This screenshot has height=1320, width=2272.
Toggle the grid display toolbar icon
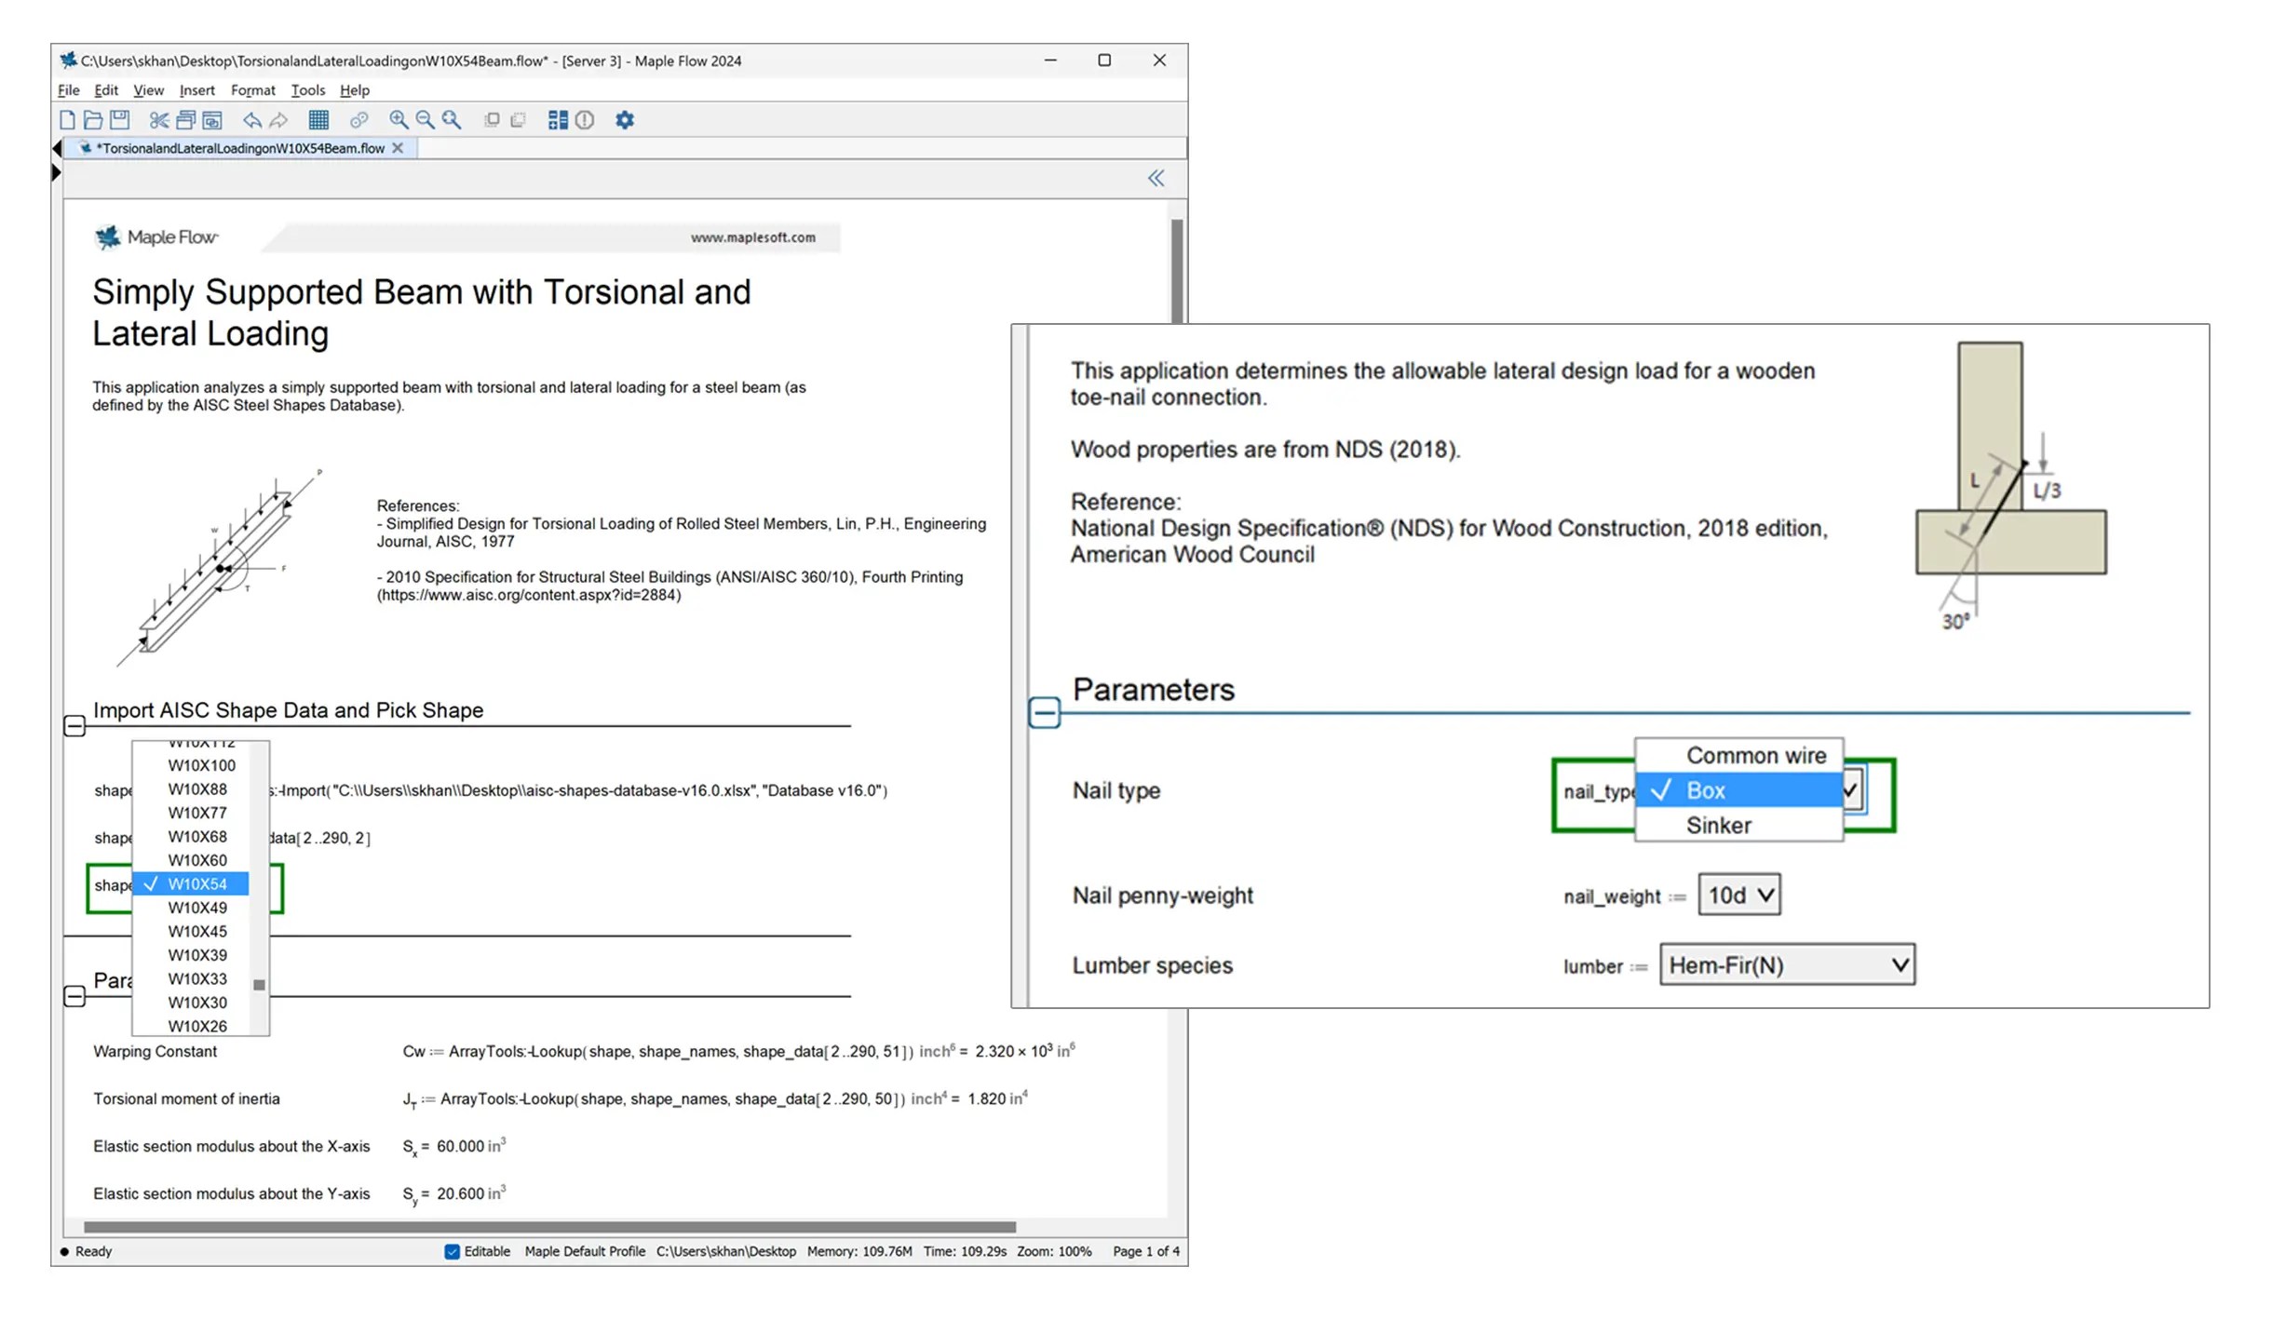click(x=318, y=120)
